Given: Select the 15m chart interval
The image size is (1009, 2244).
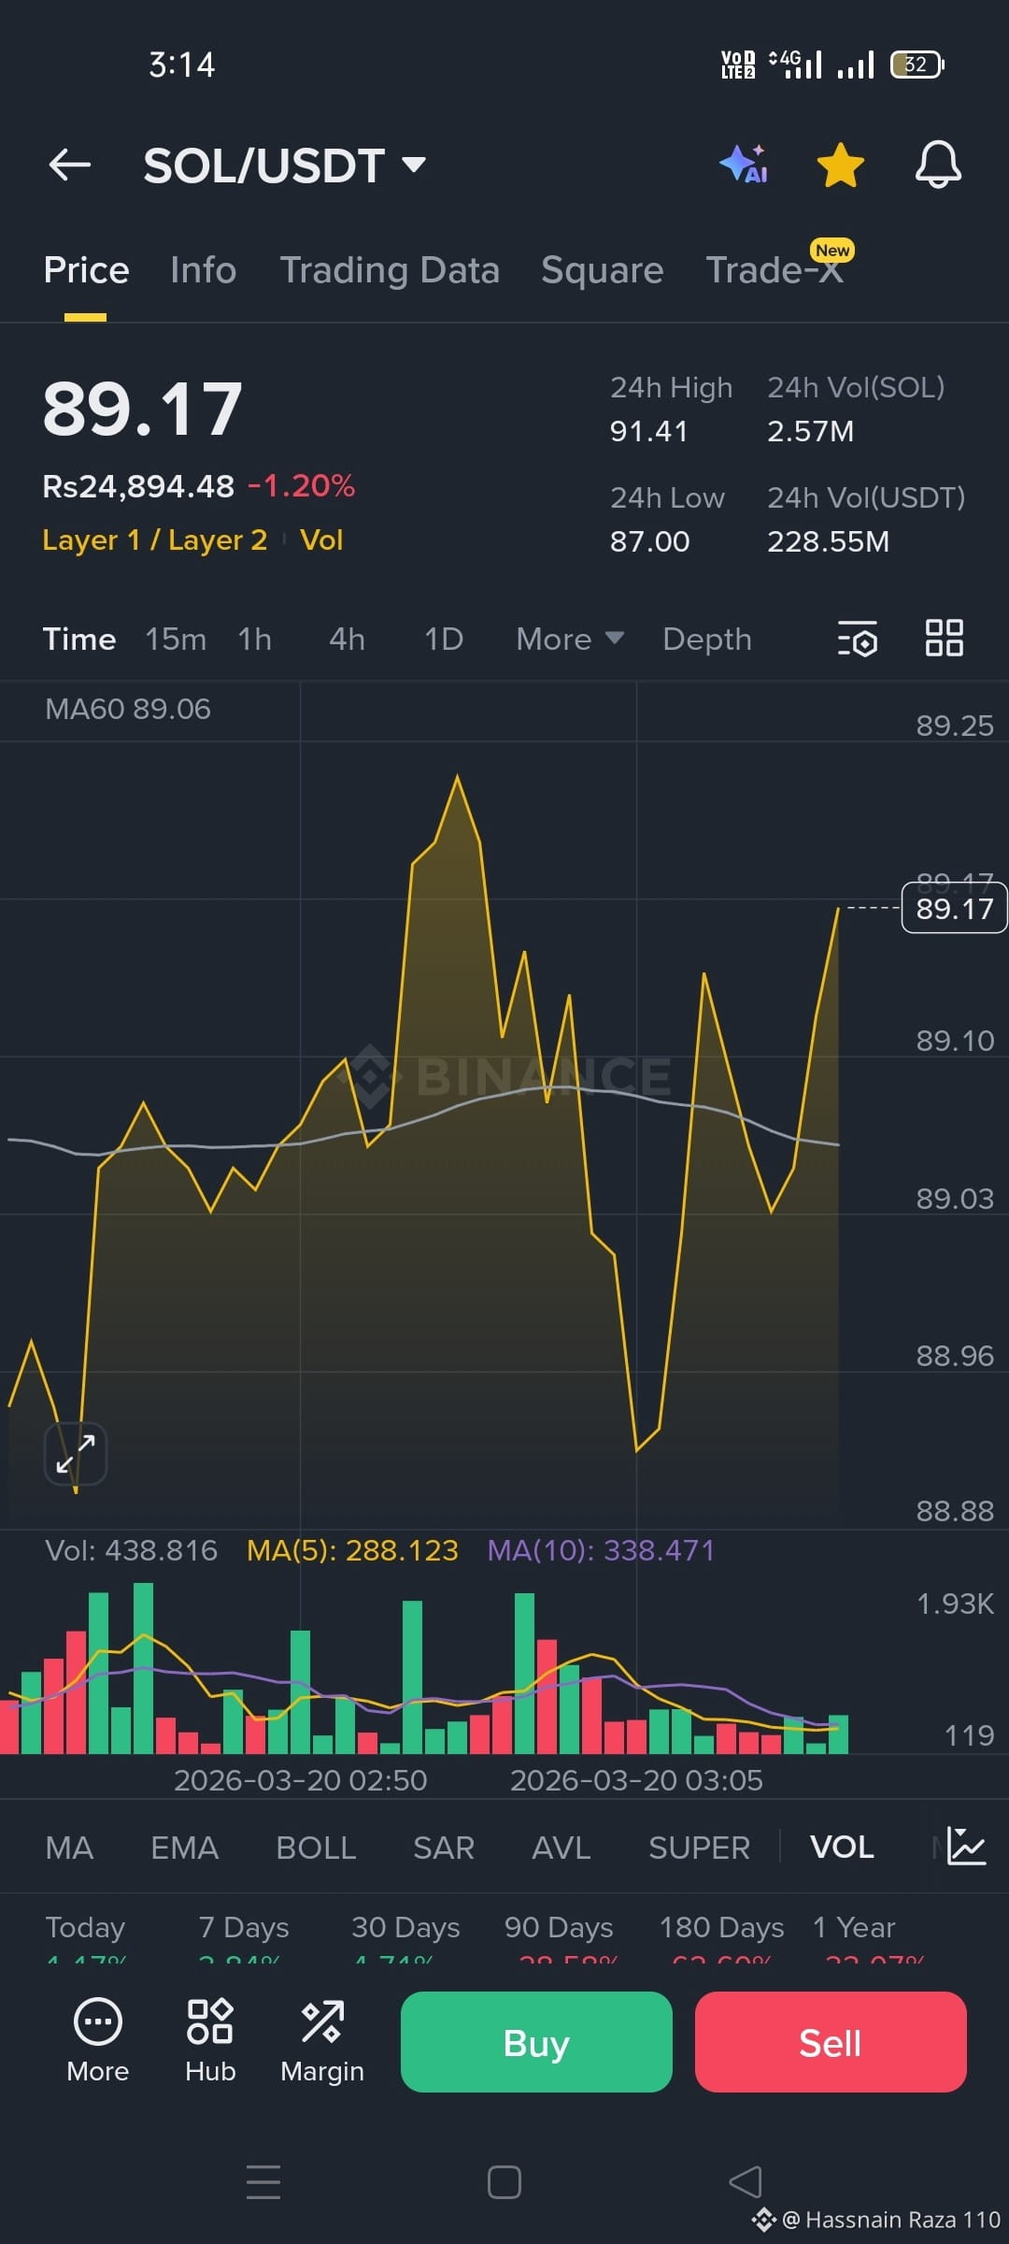Looking at the screenshot, I should 176,640.
